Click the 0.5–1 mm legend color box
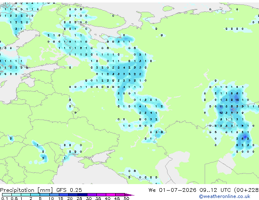The width and height of the screenshot is (259, 200). [16, 195]
